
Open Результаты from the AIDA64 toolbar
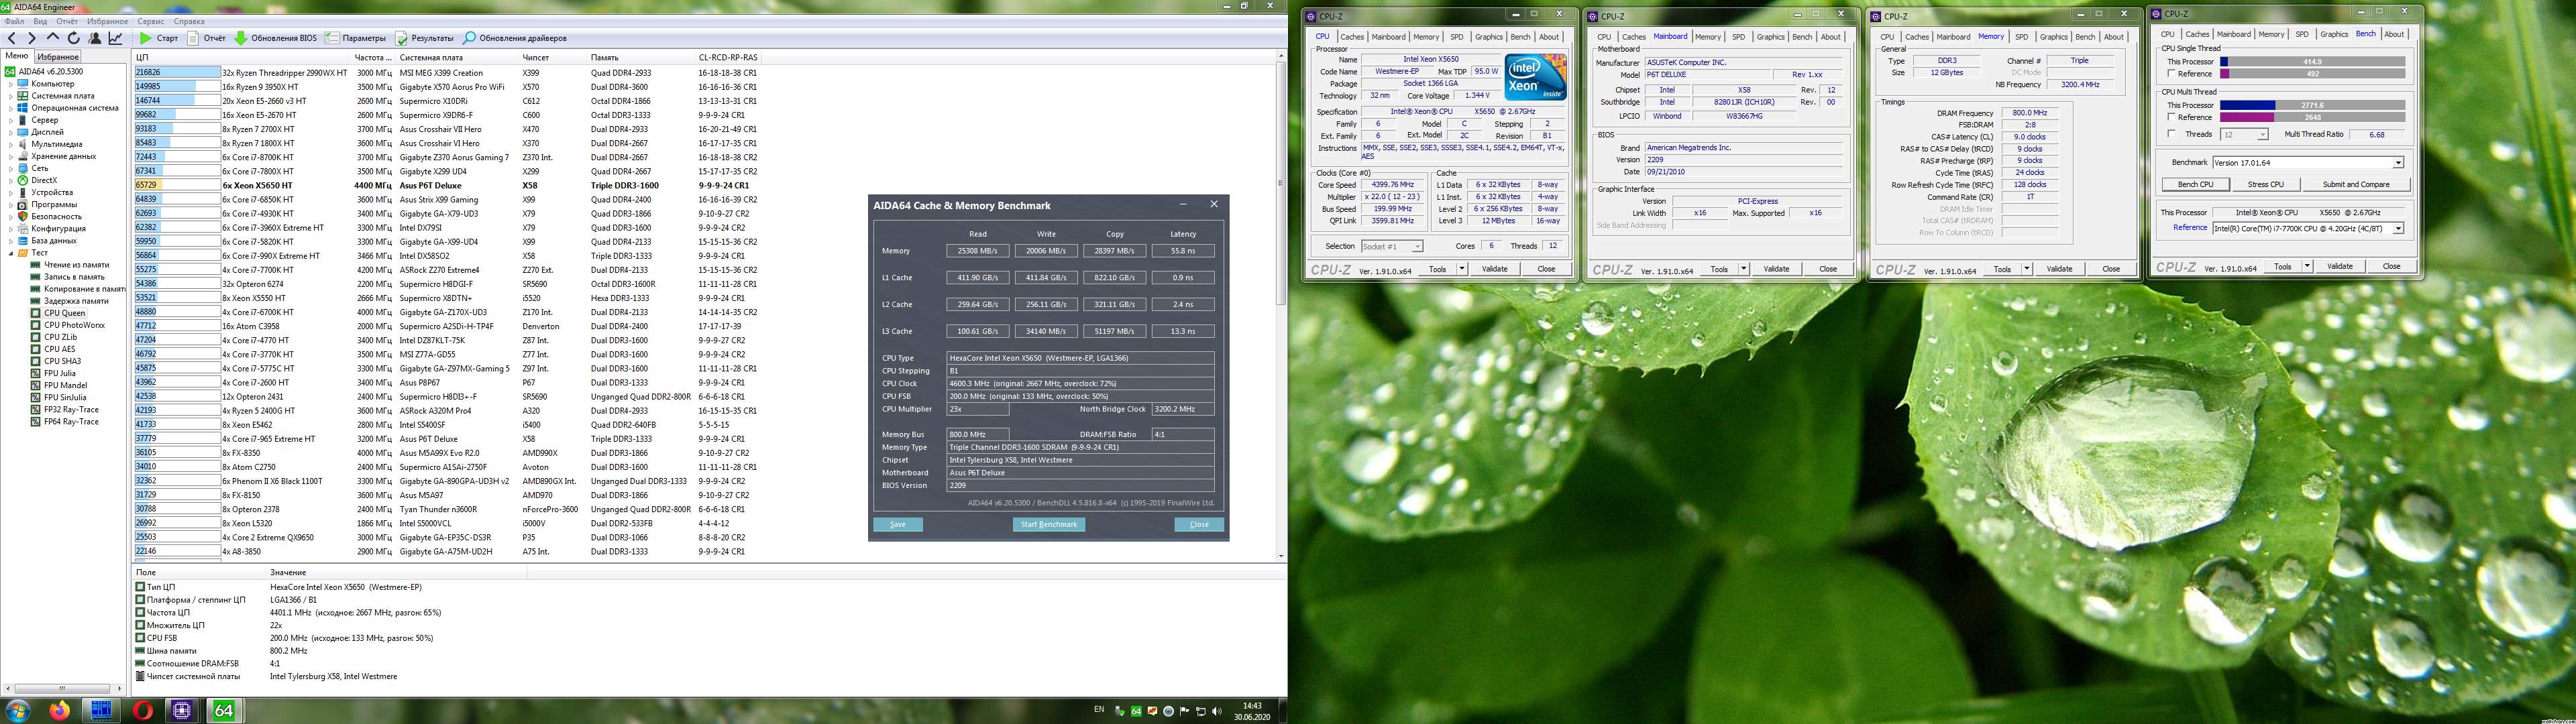click(424, 38)
